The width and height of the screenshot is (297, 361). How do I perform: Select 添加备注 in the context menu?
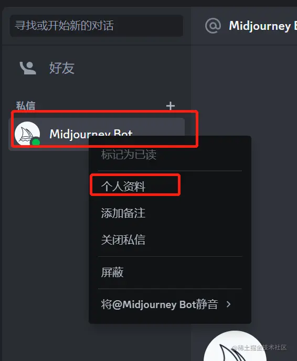(x=123, y=213)
